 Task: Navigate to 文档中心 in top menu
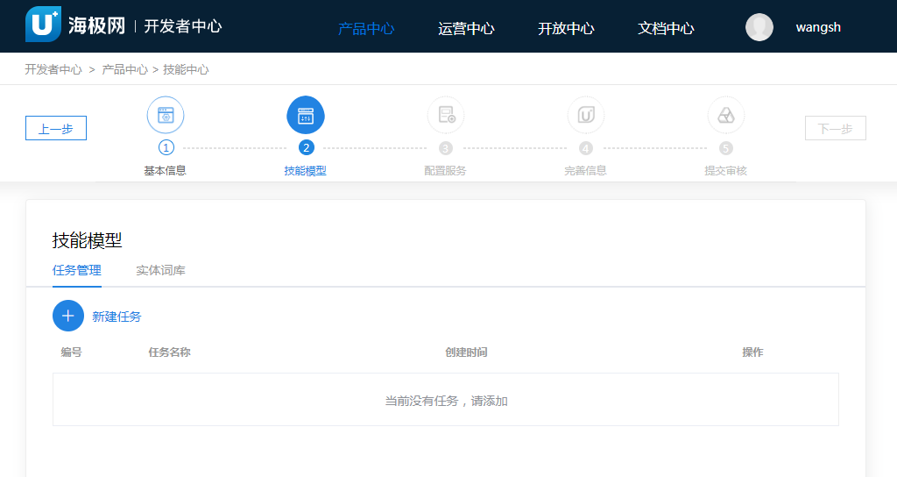666,28
